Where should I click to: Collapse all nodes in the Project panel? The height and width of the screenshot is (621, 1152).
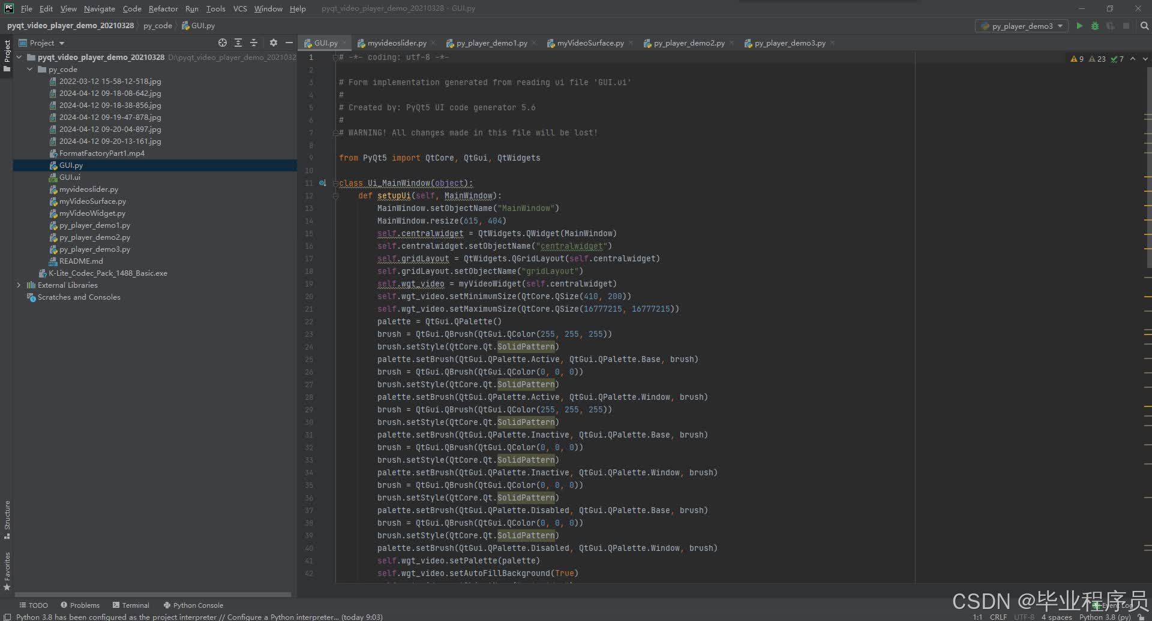click(x=254, y=43)
